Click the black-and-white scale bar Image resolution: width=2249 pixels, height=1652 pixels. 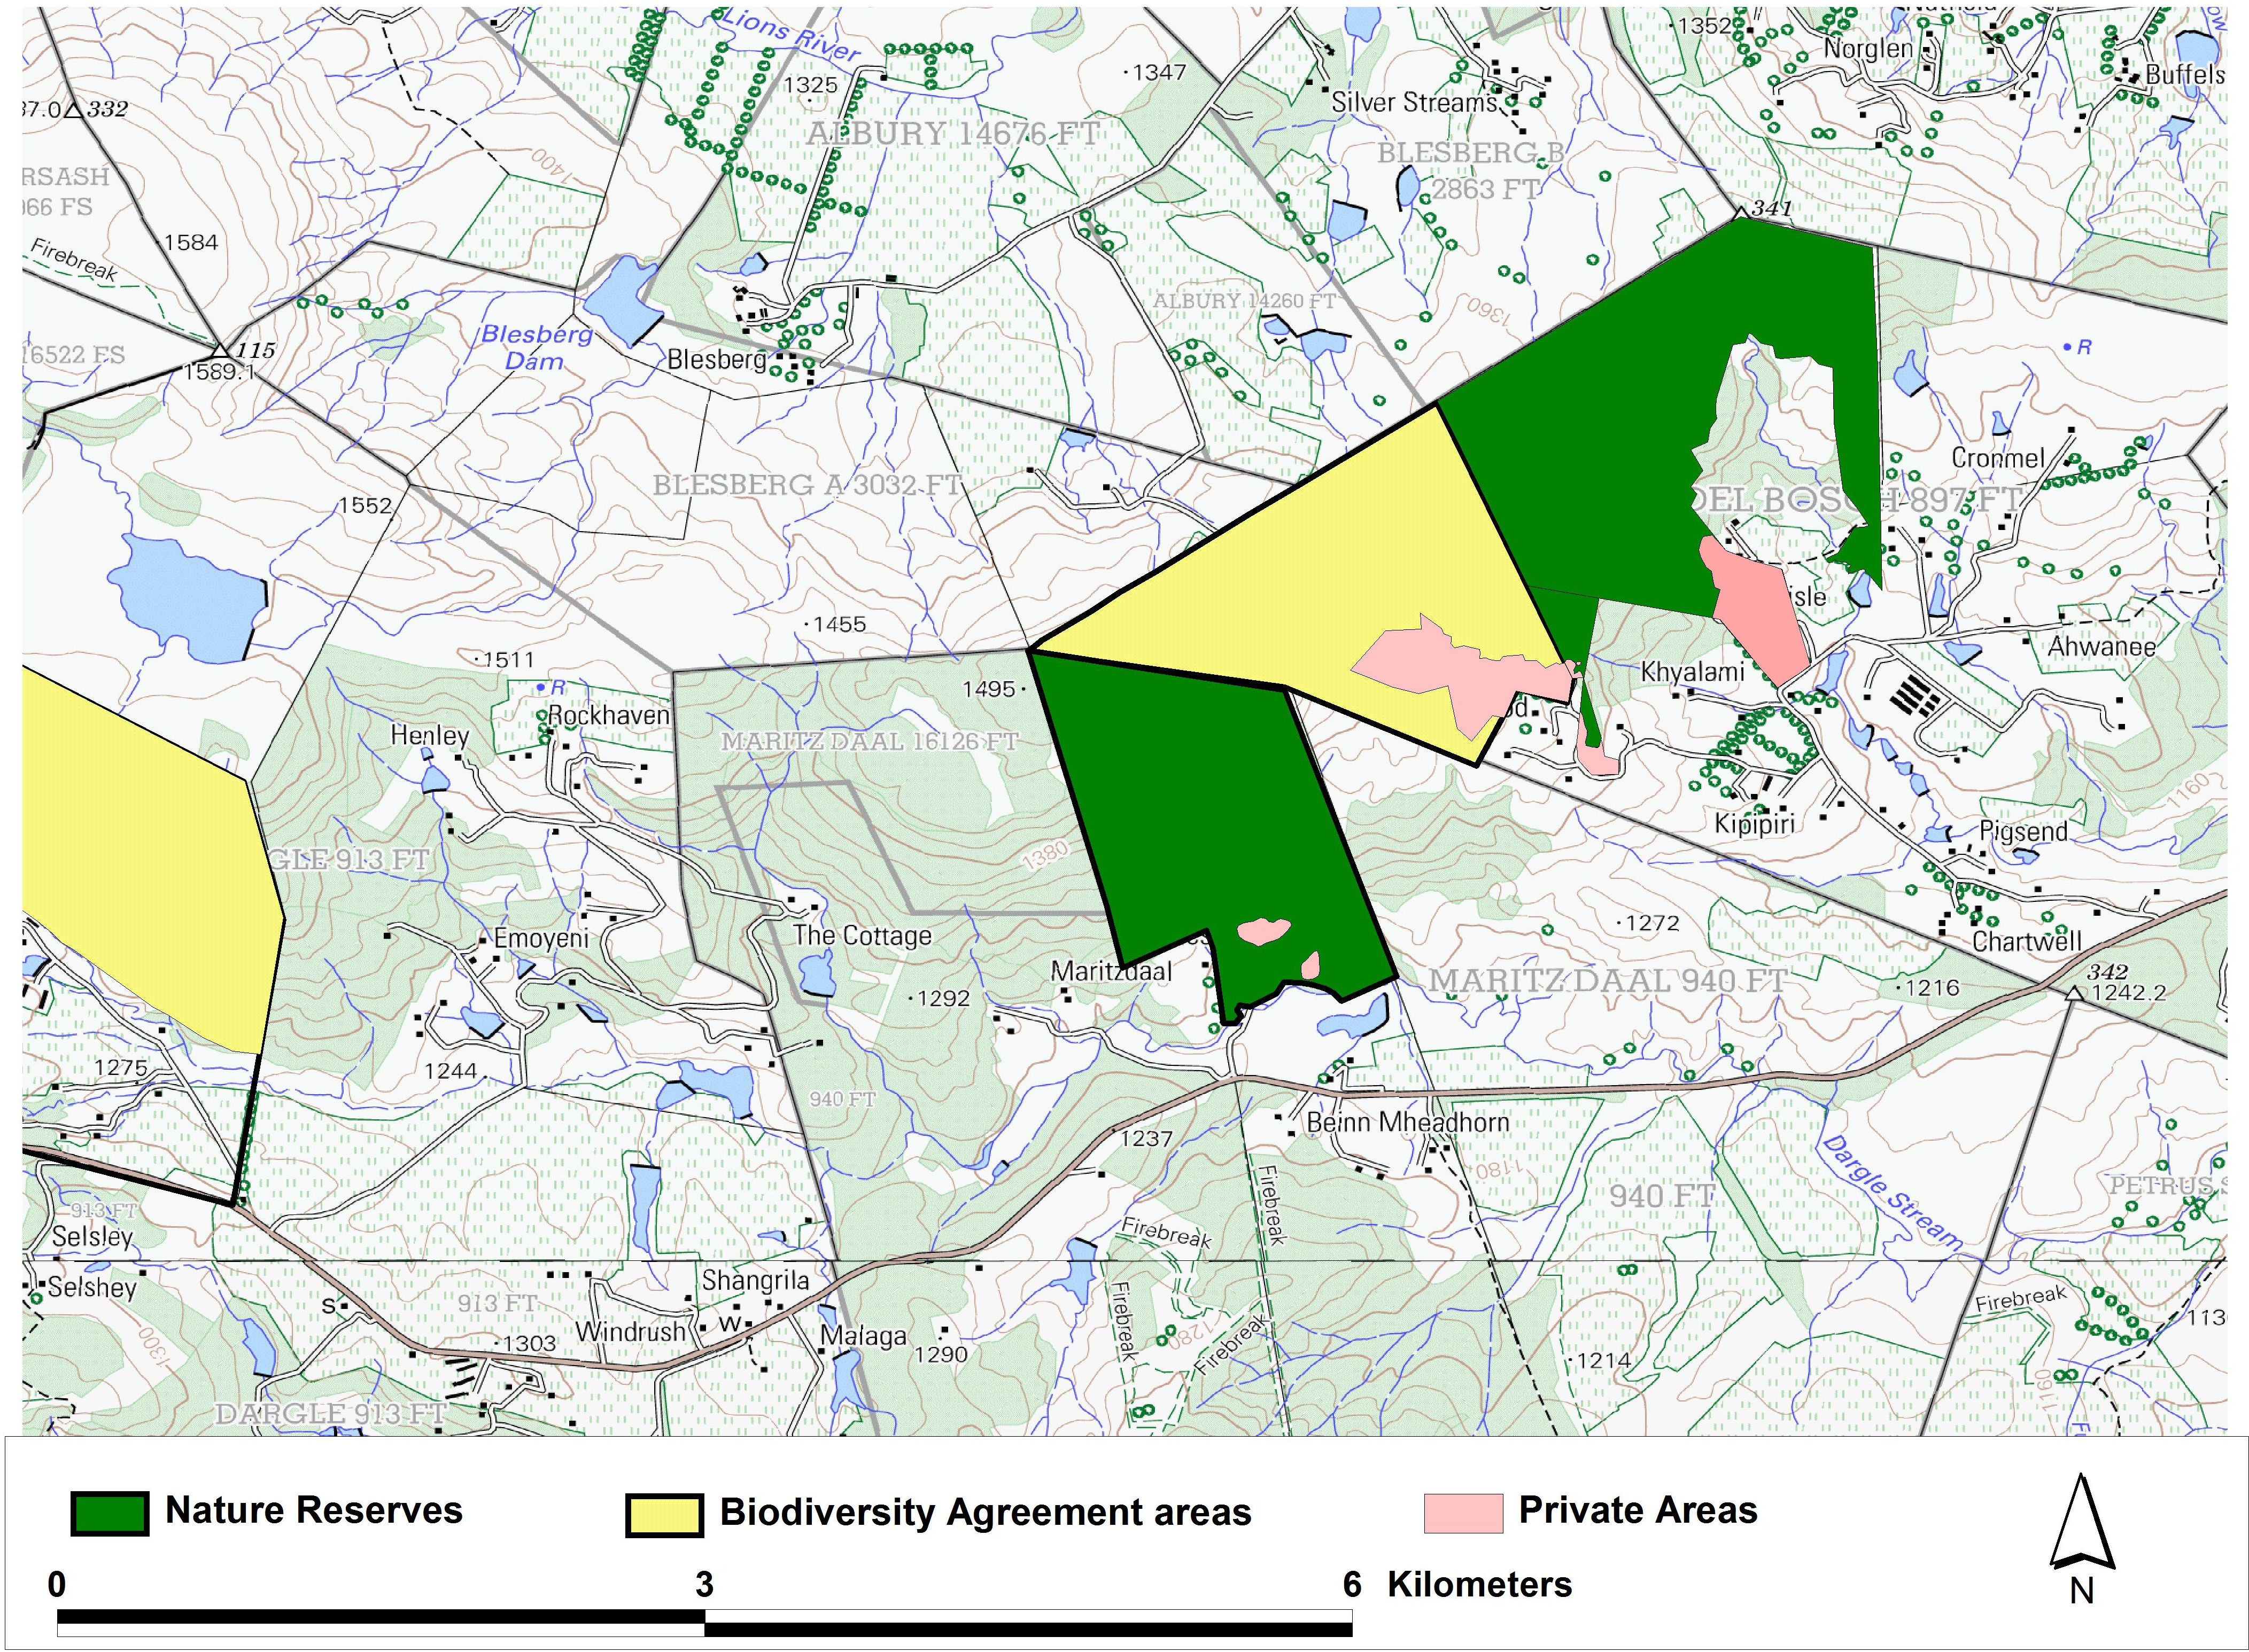point(704,1622)
